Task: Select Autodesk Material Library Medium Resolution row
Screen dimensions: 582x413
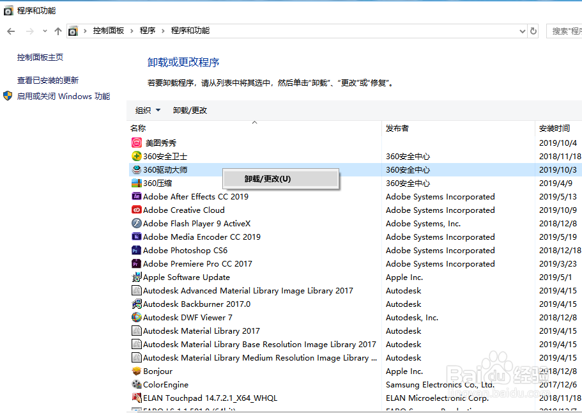Action: 355,357
